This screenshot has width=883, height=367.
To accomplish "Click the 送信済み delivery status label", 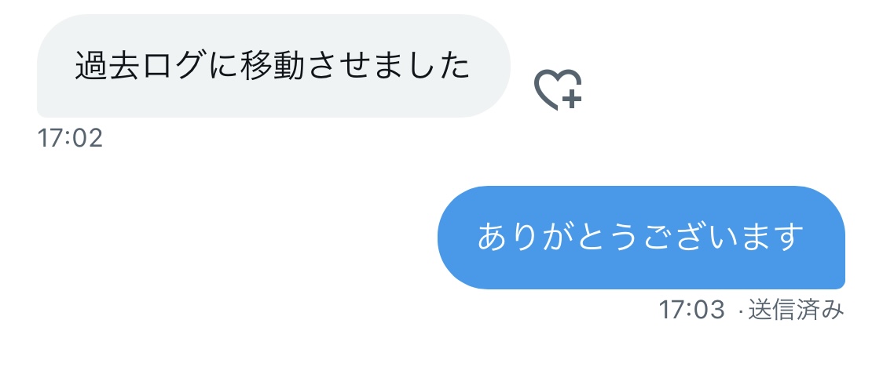I will [x=796, y=311].
